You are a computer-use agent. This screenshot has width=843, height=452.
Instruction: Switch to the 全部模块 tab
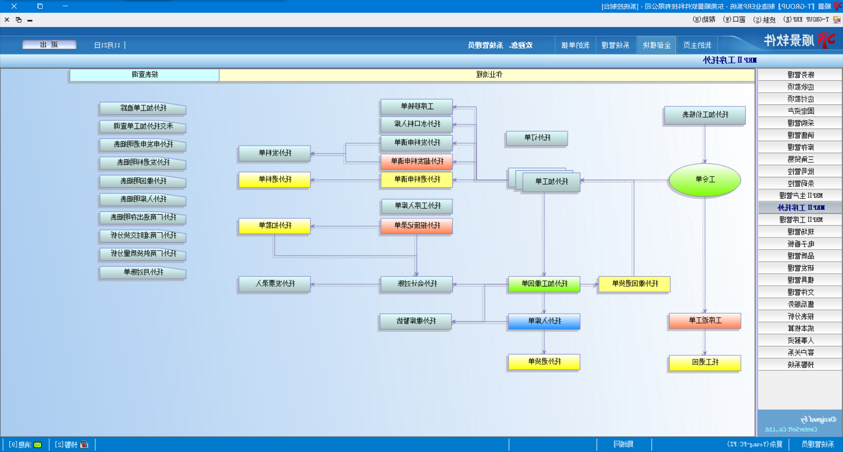pyautogui.click(x=656, y=45)
